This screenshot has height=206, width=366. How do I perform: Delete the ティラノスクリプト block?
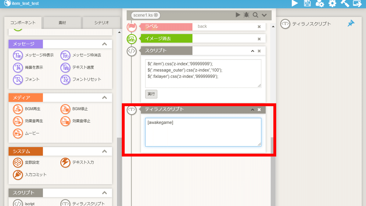click(259, 110)
